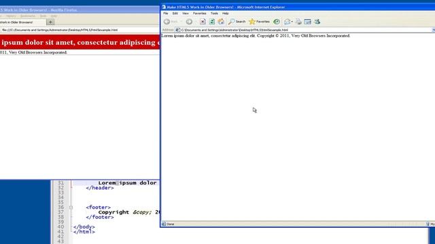Expand the Mail dropdown arrow in IE
Viewport: 435px width, 244px height.
tap(292, 22)
